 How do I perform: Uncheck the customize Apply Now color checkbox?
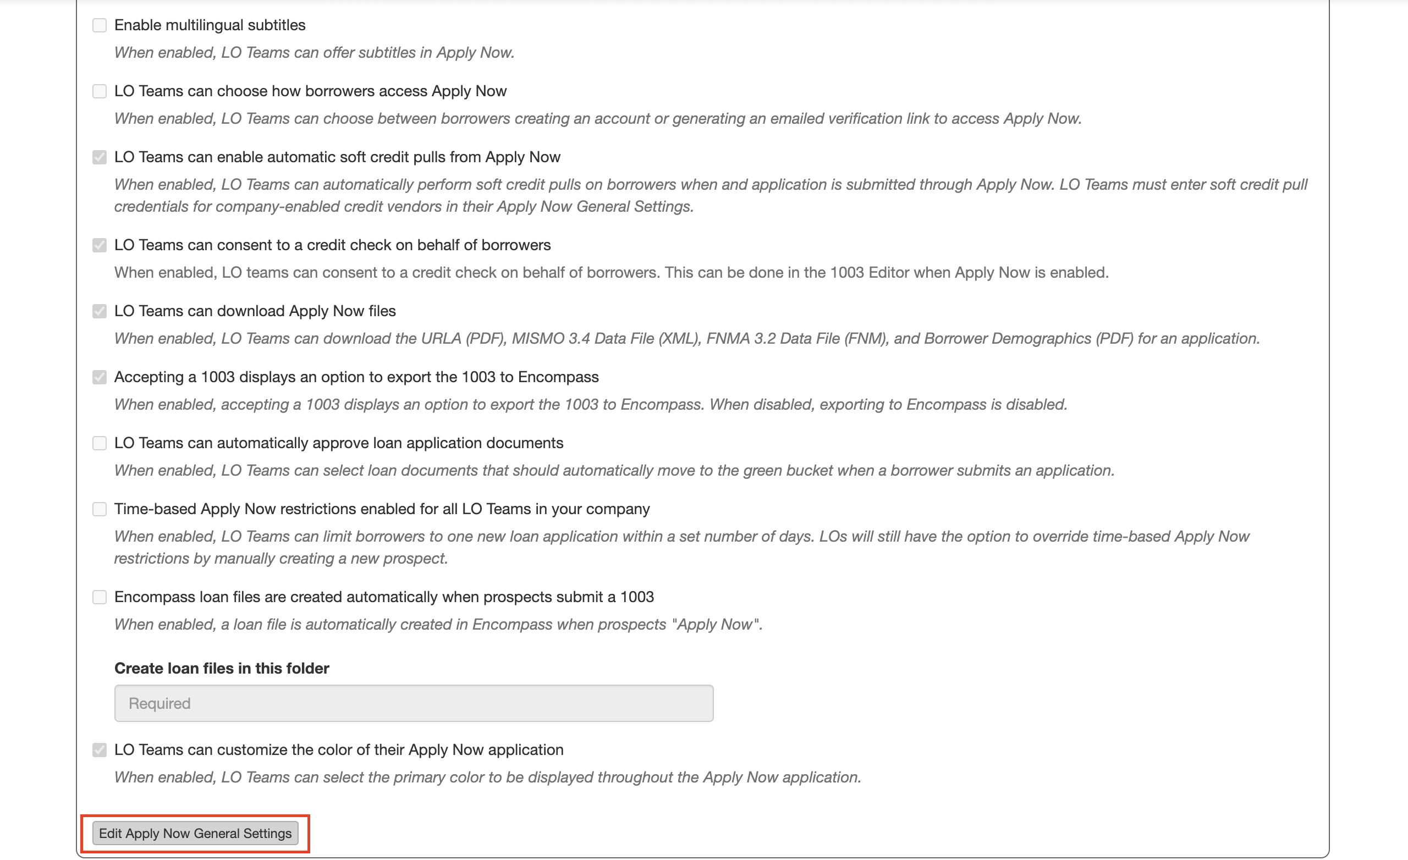click(x=100, y=749)
